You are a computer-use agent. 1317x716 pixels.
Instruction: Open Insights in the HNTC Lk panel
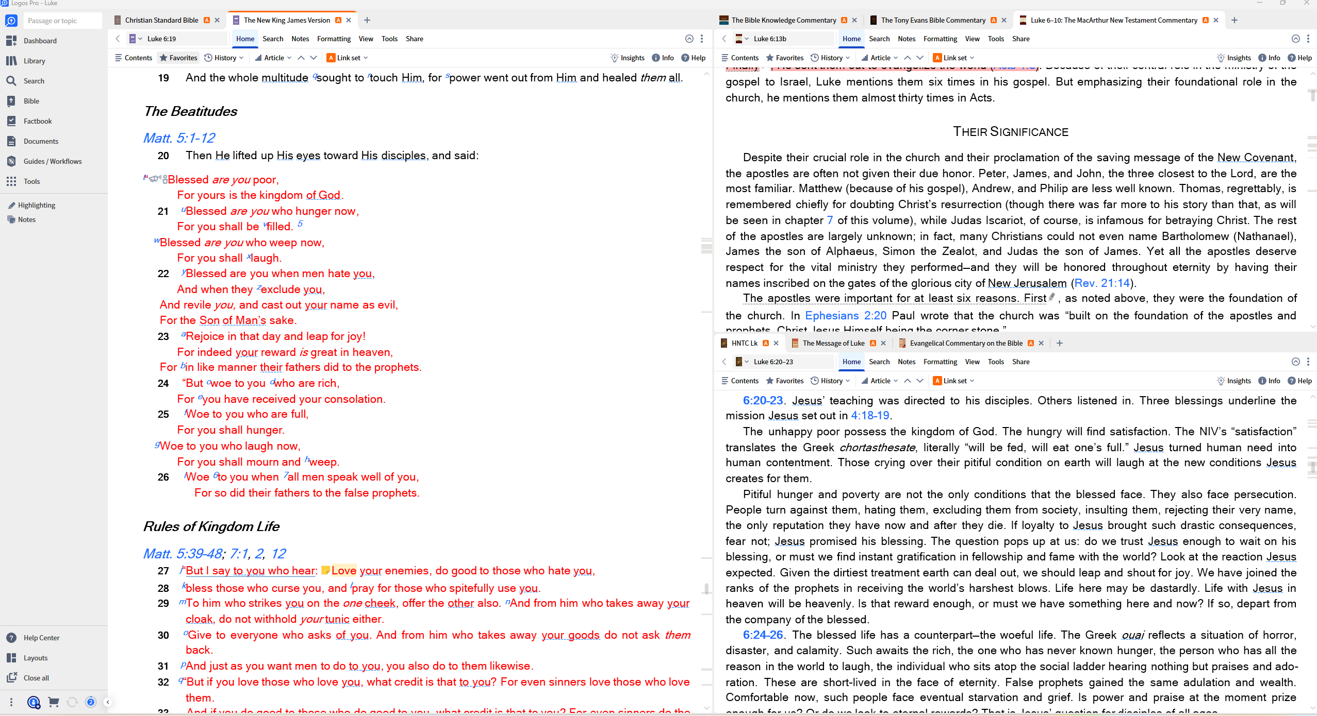1234,381
